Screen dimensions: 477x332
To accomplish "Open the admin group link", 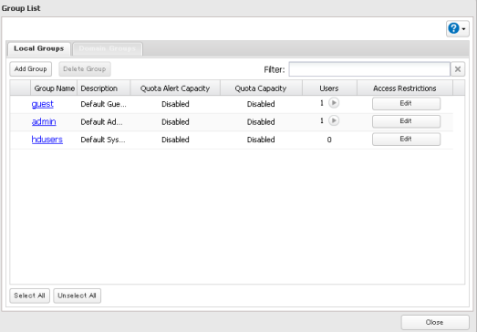I will click(44, 121).
